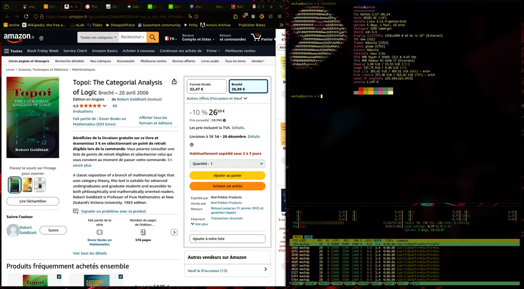The image size is (524, 289).
Task: Click Suivre button for author
Action: (53, 230)
